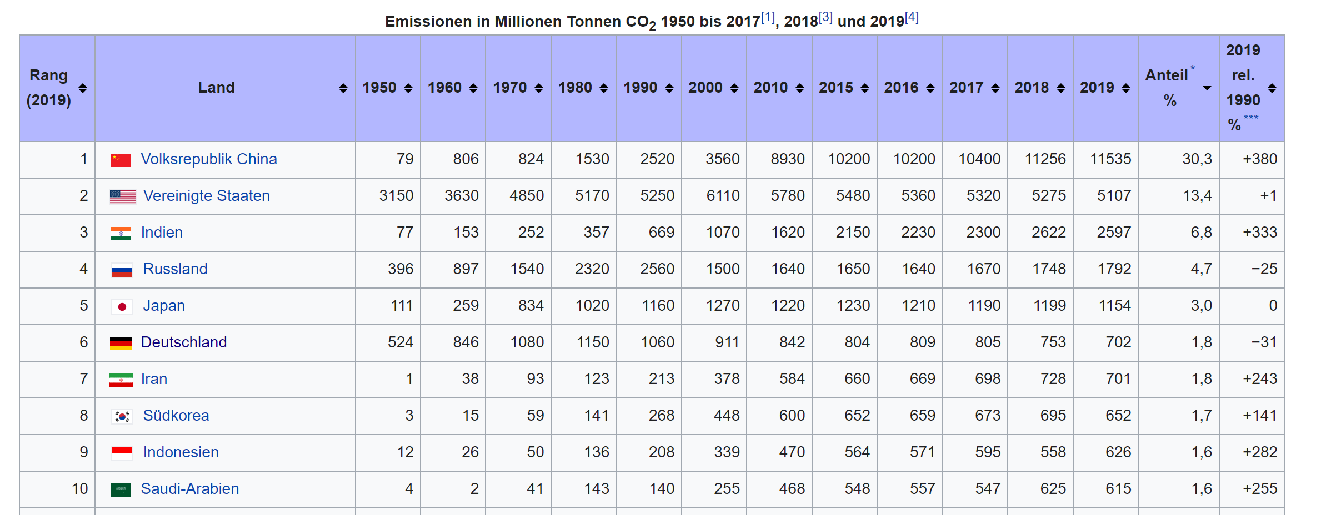Open the Russland link
Viewport: 1326px width, 515px height.
coord(175,269)
